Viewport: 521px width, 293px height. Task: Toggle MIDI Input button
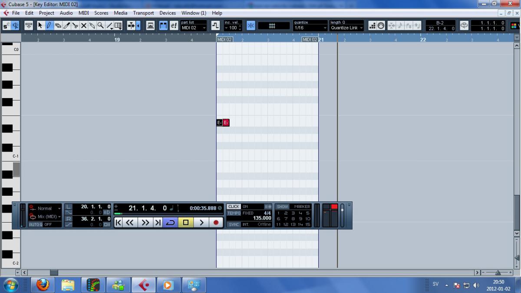(381, 26)
